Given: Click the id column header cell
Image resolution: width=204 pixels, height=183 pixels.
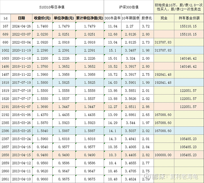Looking at the screenshot, I should 5,18.
